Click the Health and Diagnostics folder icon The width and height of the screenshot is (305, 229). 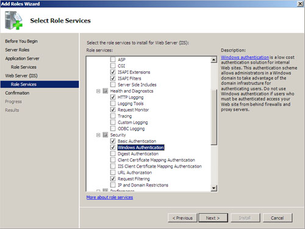click(105, 91)
